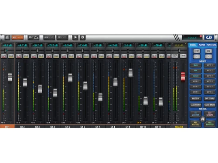Select the CH 10 strip label
Screen dimensions: 218x163
[x=143, y=126]
